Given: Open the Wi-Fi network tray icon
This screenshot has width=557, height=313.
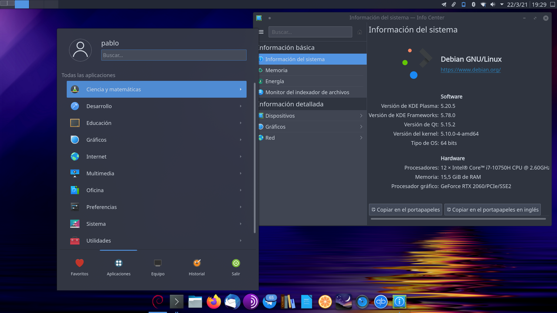Looking at the screenshot, I should 483,4.
